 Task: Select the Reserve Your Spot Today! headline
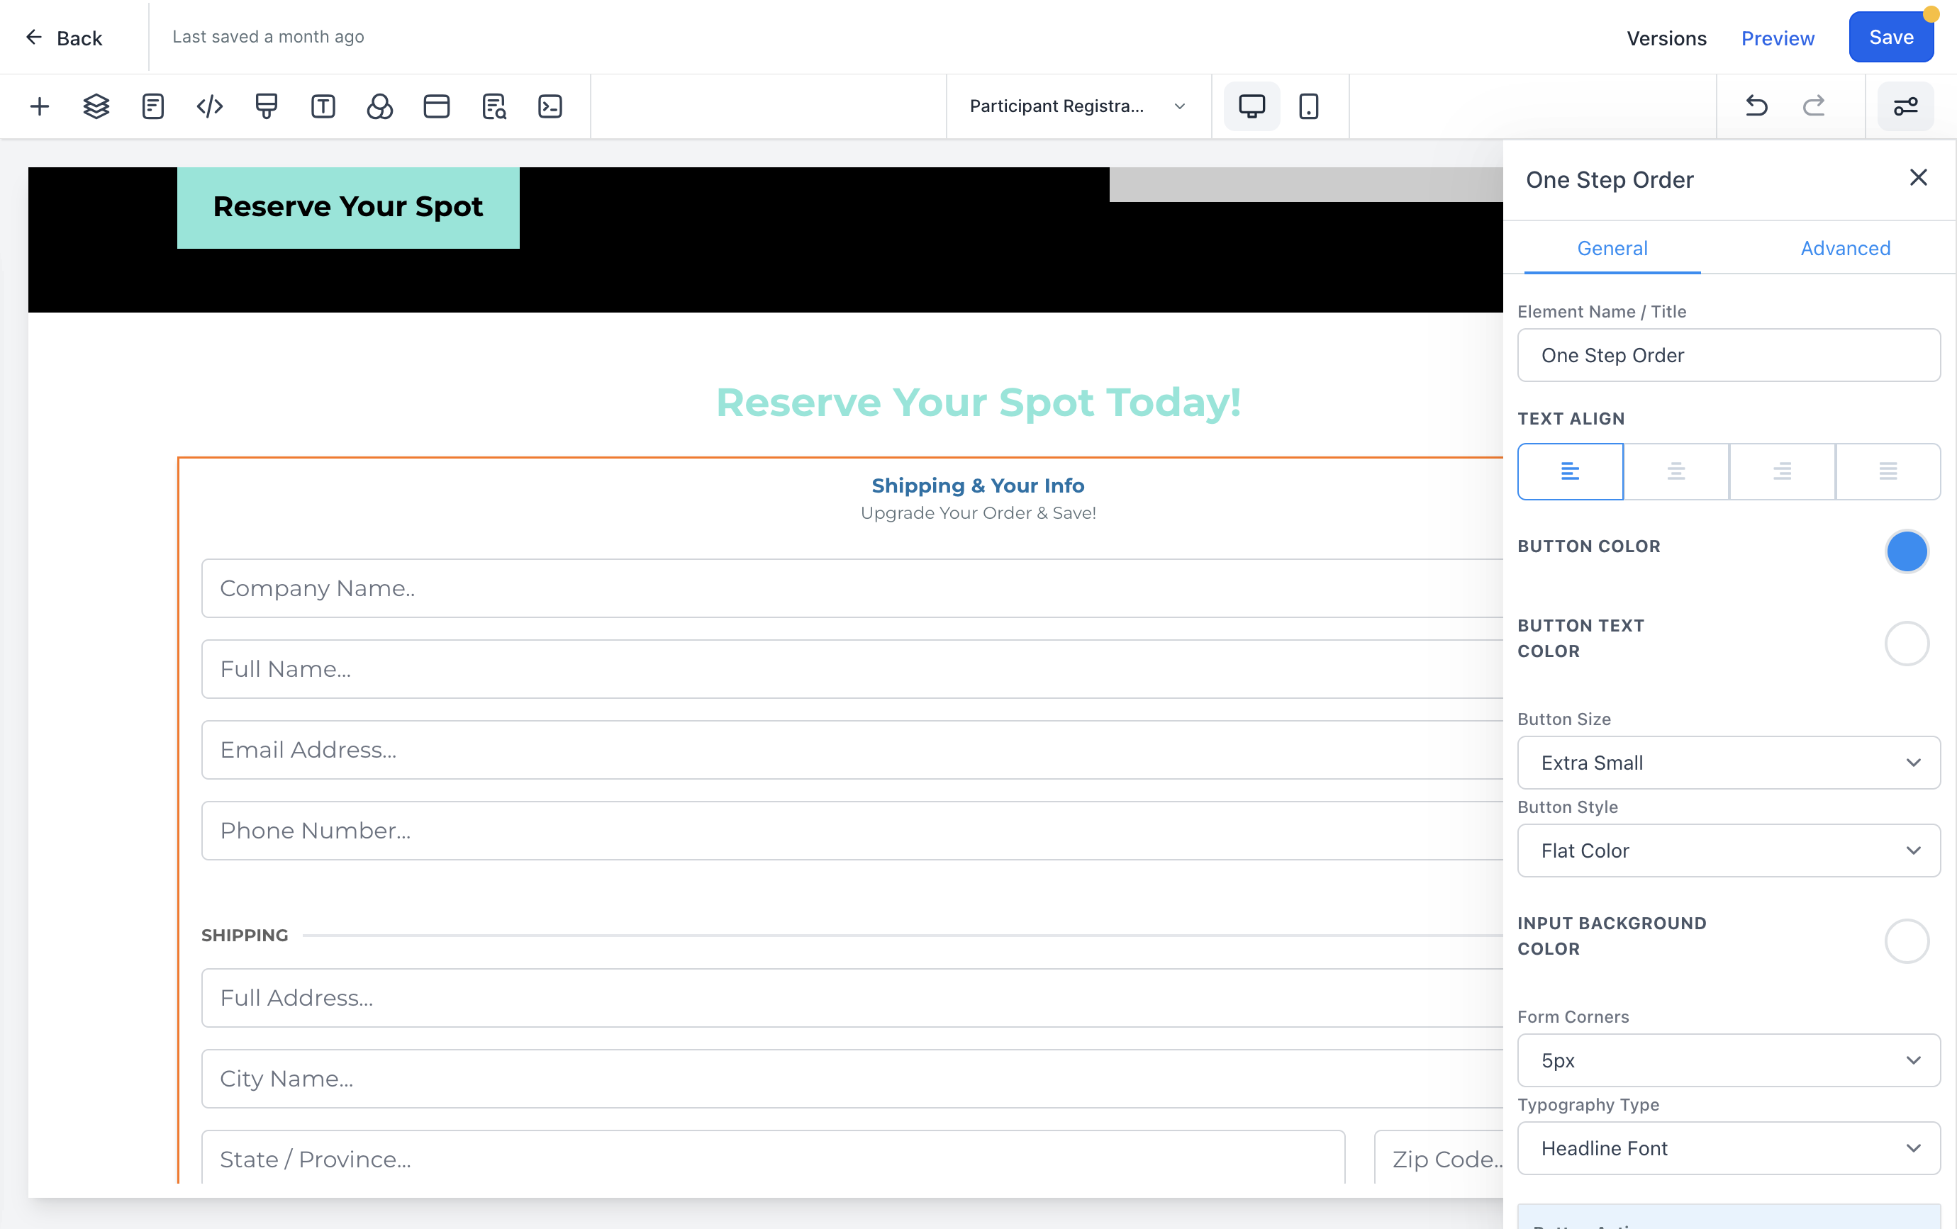(978, 402)
